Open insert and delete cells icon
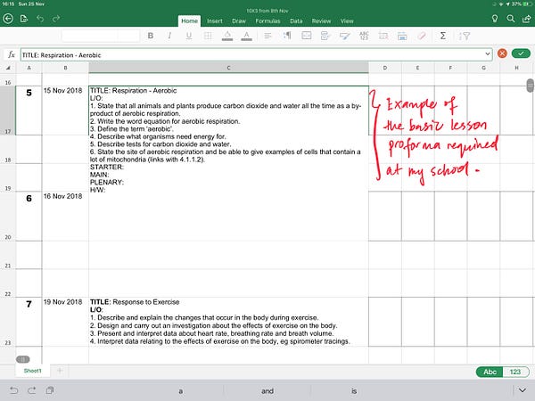Image resolution: width=535 pixels, height=401 pixels. [x=383, y=36]
